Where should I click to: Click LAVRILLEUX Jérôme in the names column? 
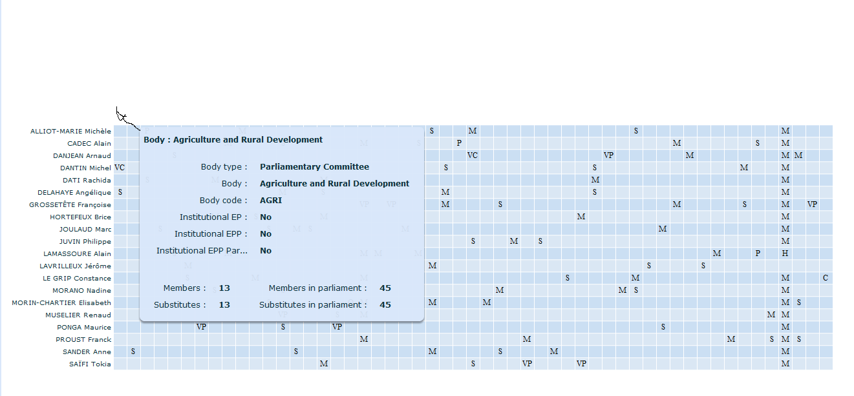point(75,266)
